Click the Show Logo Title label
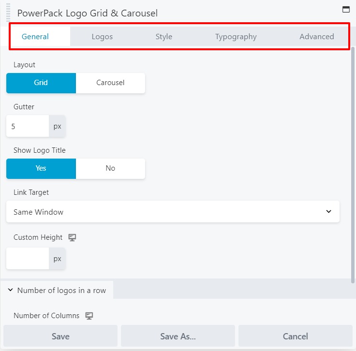 point(40,150)
